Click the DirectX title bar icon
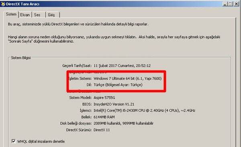 tap(3, 4)
